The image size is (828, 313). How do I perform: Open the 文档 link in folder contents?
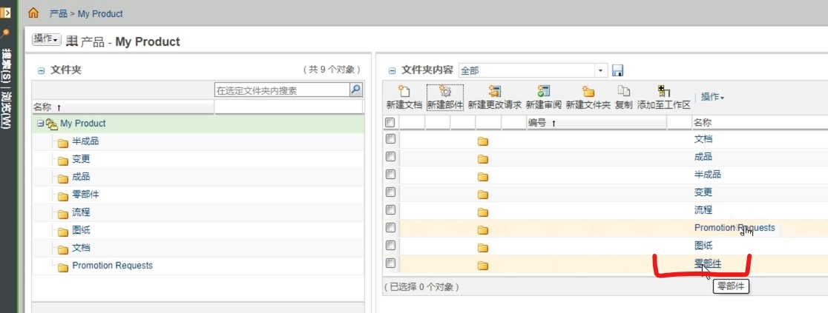click(703, 139)
